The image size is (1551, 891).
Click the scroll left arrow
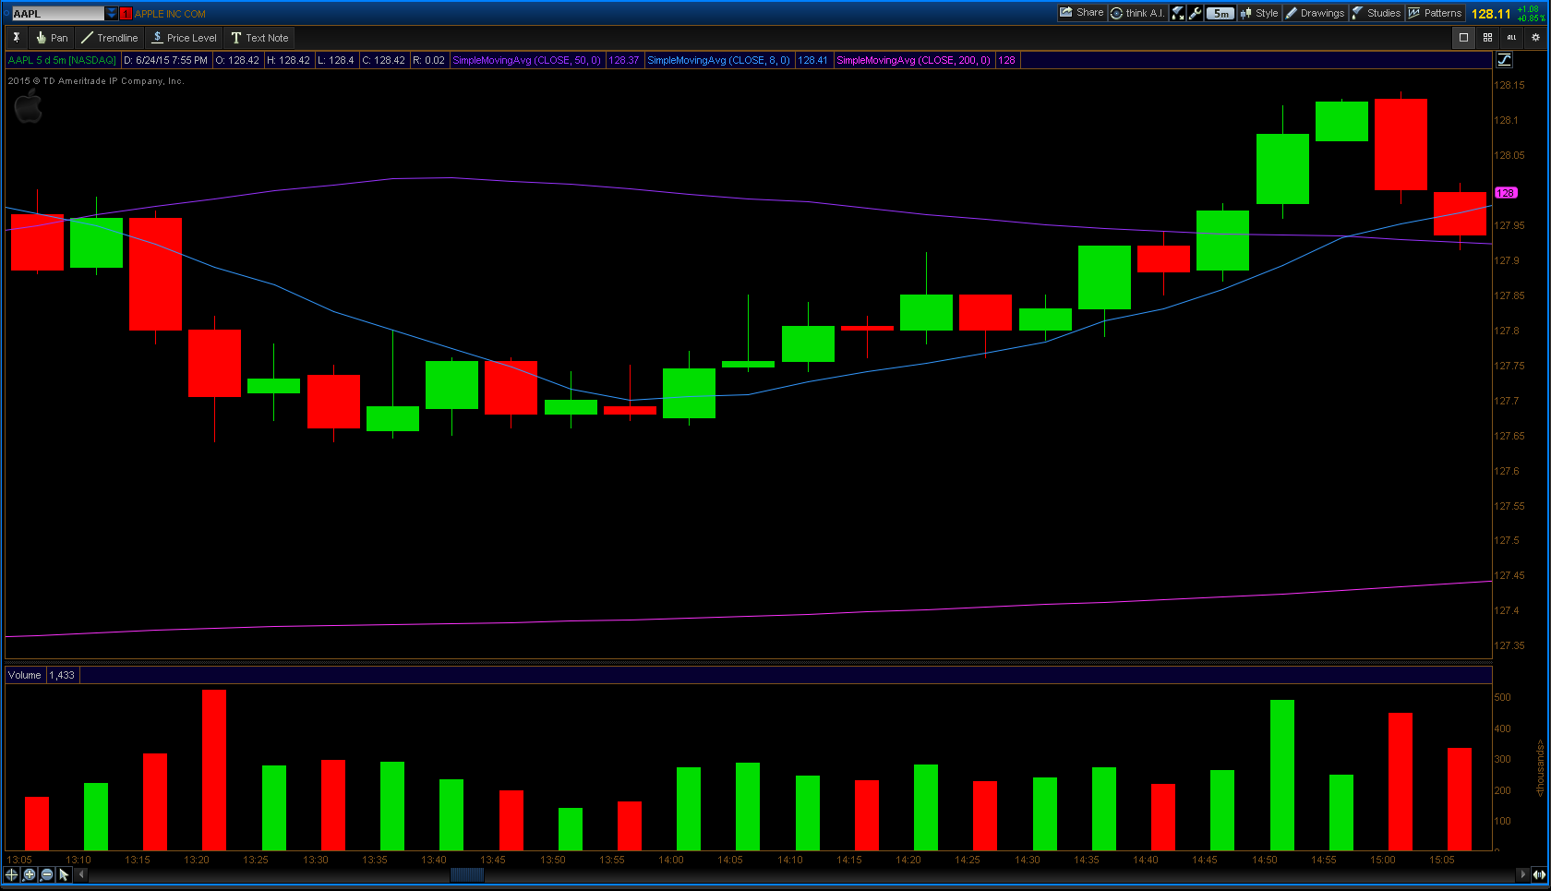pyautogui.click(x=81, y=874)
